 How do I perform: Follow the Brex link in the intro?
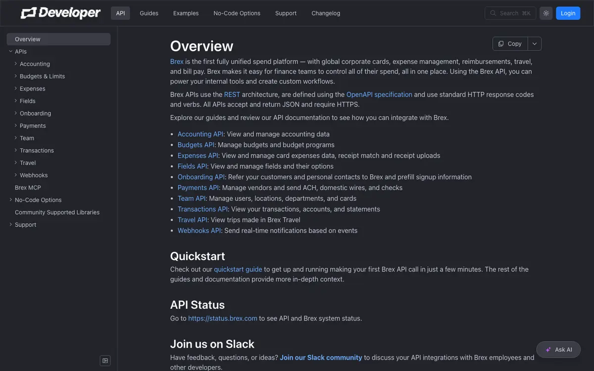click(x=177, y=62)
